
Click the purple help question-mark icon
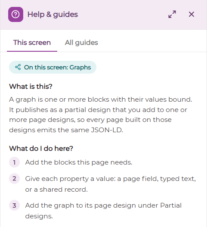(x=15, y=14)
